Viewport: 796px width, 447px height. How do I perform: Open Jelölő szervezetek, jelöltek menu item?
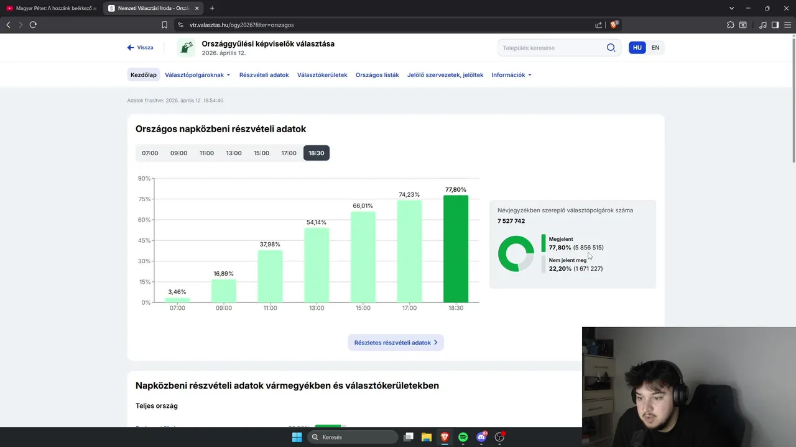pos(445,75)
